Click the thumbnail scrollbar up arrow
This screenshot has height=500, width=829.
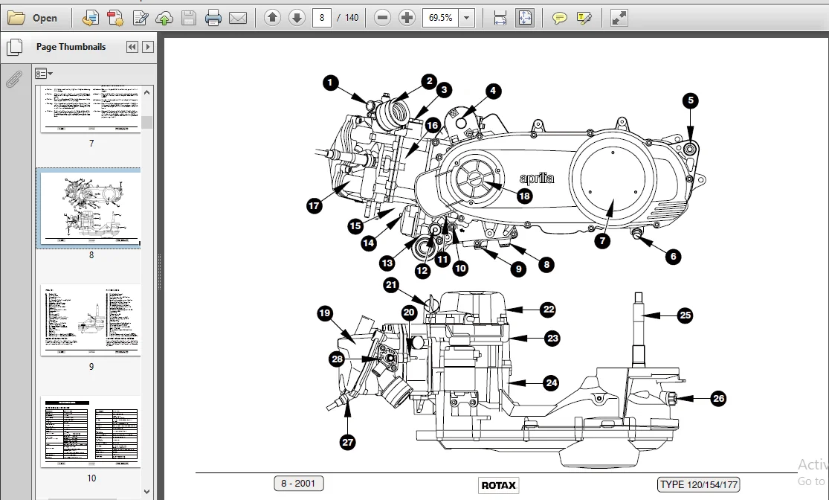[147, 92]
